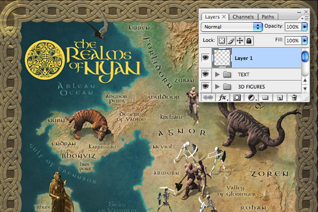Lock layer position
This screenshot has height=212, width=318.
240,41
